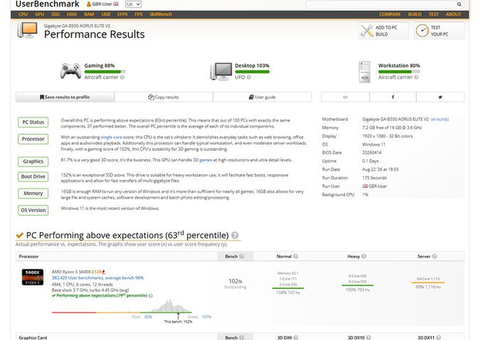This screenshot has width=498, height=340.
Task: Open 383,420 User benchmarks link
Action: [97, 278]
